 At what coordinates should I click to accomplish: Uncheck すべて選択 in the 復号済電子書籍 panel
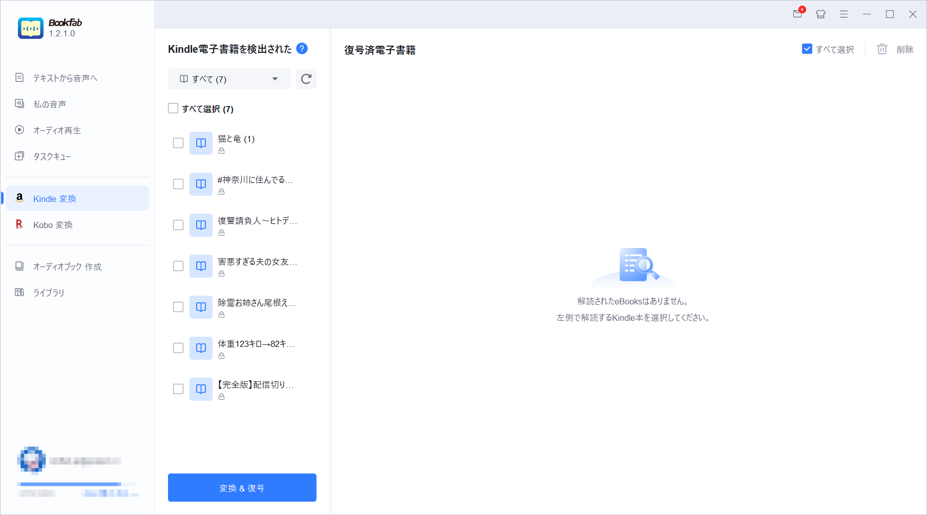click(x=807, y=49)
